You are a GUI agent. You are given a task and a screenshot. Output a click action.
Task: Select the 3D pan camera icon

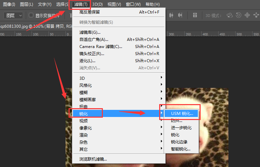247,15
